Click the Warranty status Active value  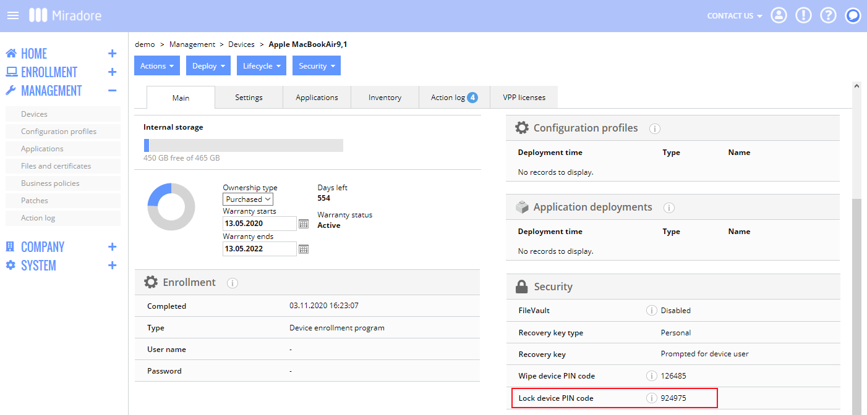tap(329, 225)
